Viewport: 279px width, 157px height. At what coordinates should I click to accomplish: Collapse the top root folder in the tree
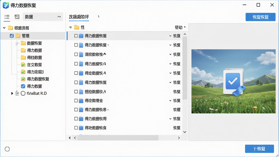4,28
